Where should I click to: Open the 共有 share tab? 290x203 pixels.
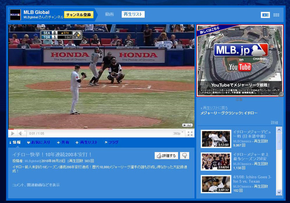coord(63,142)
